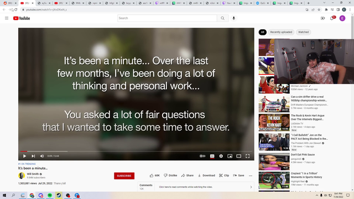Image resolution: width=354 pixels, height=199 pixels.
Task: Open the Create video camera icon
Action: [322, 18]
